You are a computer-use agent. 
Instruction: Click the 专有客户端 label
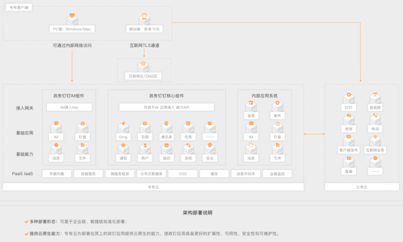(x=19, y=8)
